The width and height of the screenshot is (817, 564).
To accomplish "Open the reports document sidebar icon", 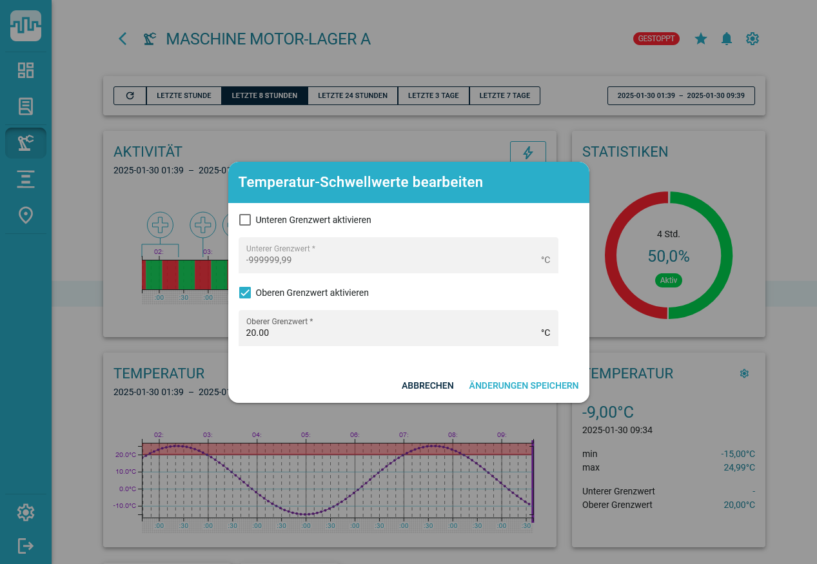I will (26, 106).
